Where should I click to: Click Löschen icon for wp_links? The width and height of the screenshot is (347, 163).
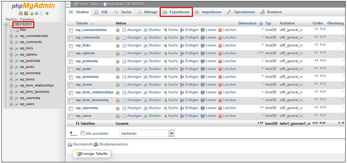click(220, 46)
